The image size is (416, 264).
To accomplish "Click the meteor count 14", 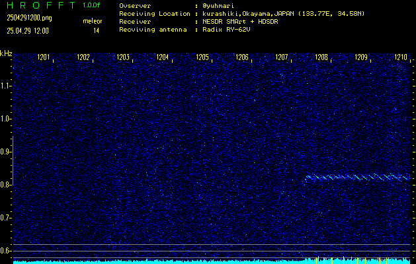I will tap(96, 31).
